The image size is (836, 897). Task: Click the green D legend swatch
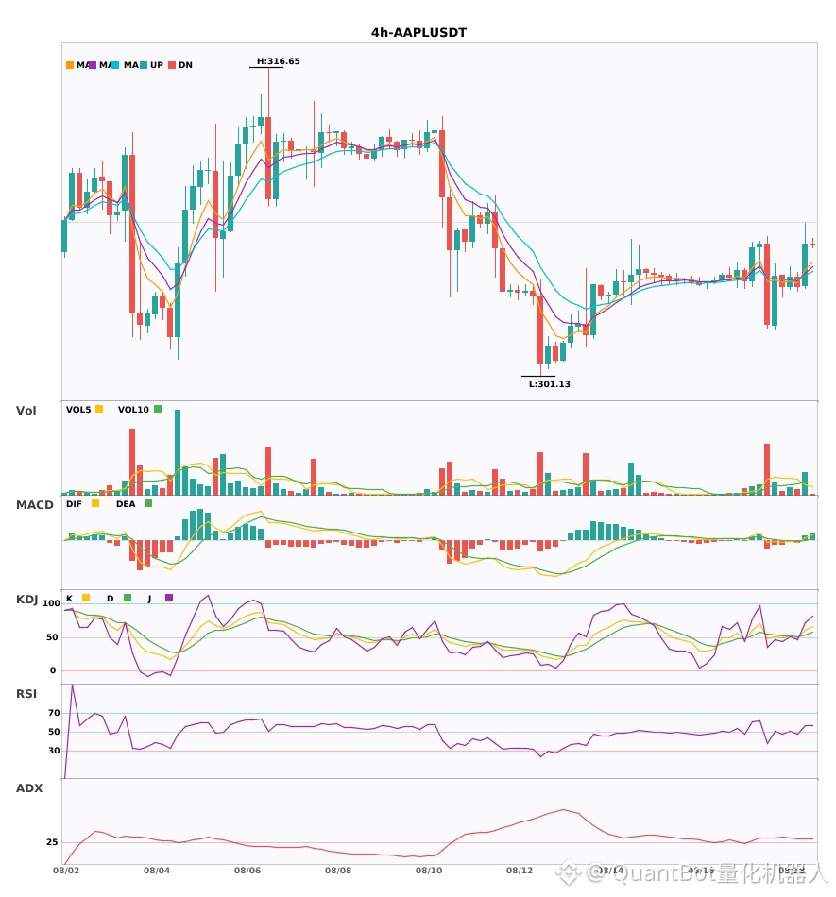pos(128,598)
